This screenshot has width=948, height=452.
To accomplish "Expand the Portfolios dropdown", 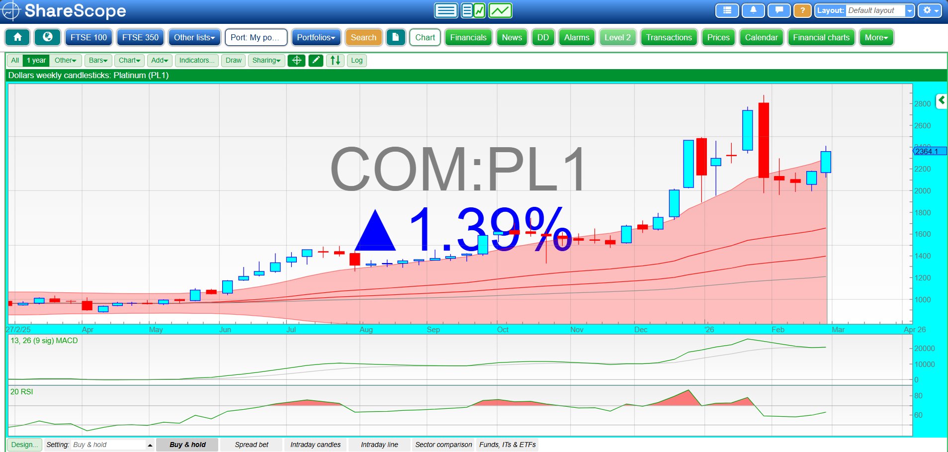I will tap(316, 37).
